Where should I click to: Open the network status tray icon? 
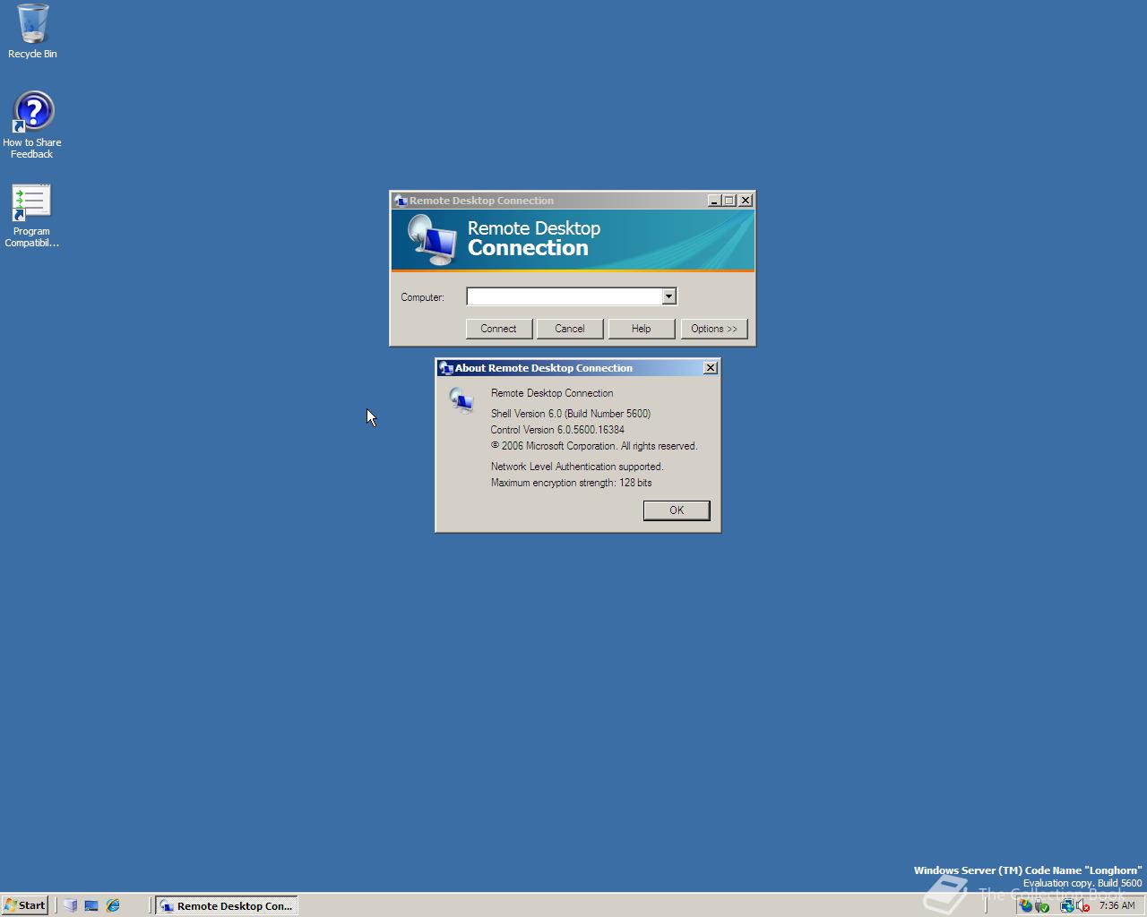(x=1067, y=905)
